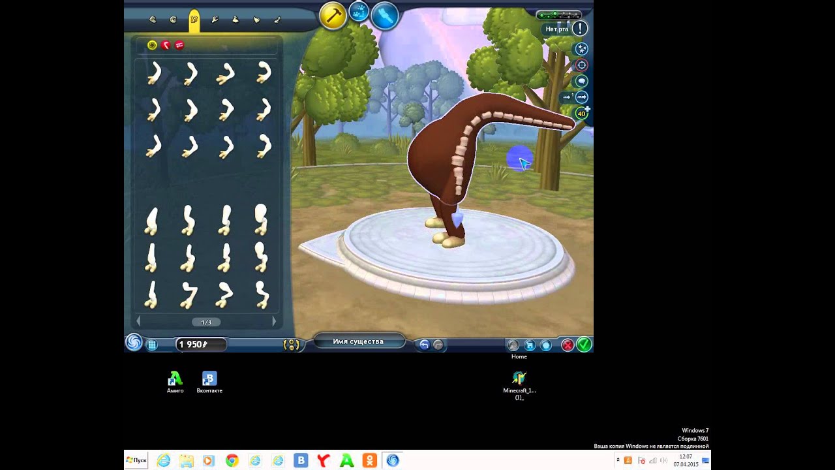Click the green 40 stat badge

click(581, 114)
